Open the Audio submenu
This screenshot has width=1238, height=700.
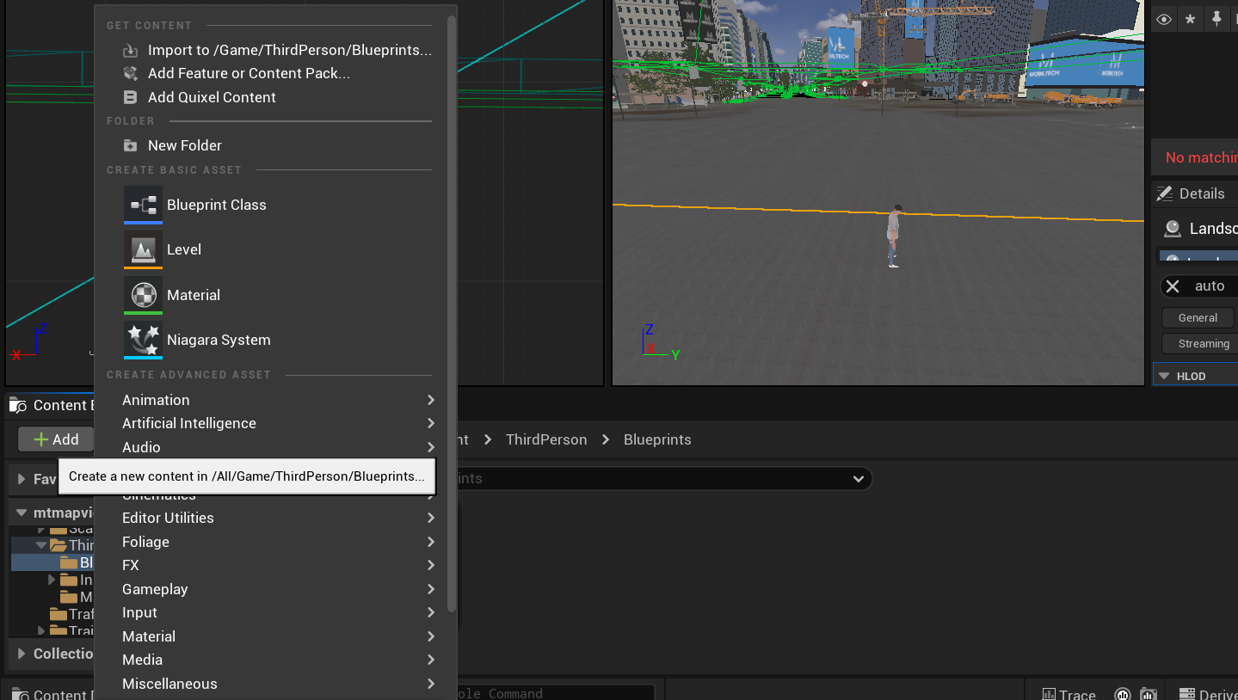(277, 447)
